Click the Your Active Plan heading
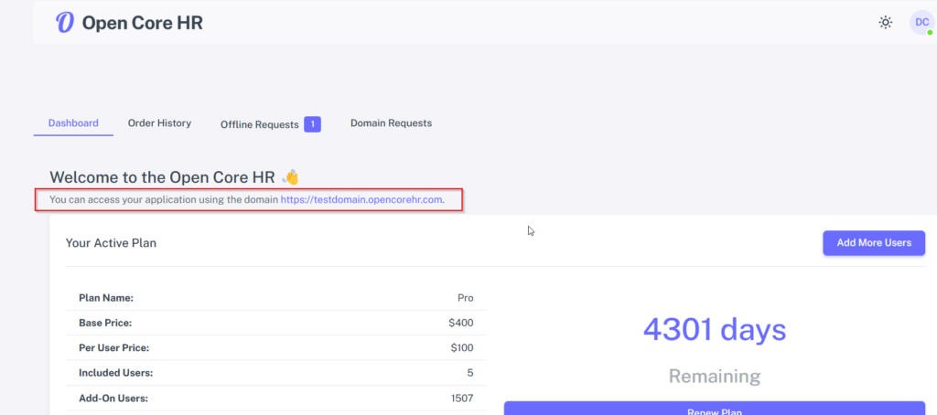 click(x=111, y=243)
